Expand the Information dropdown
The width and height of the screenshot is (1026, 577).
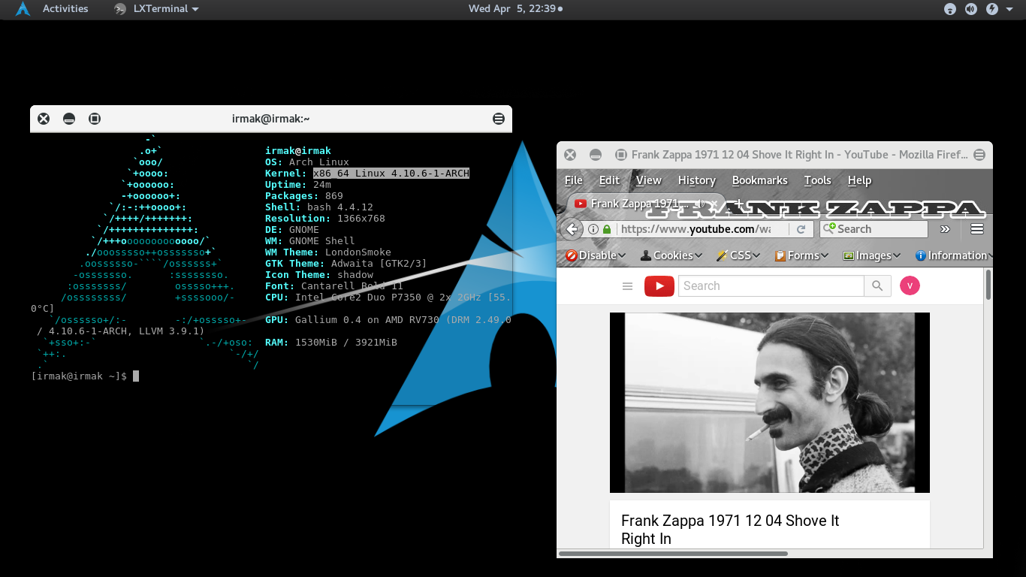click(952, 255)
